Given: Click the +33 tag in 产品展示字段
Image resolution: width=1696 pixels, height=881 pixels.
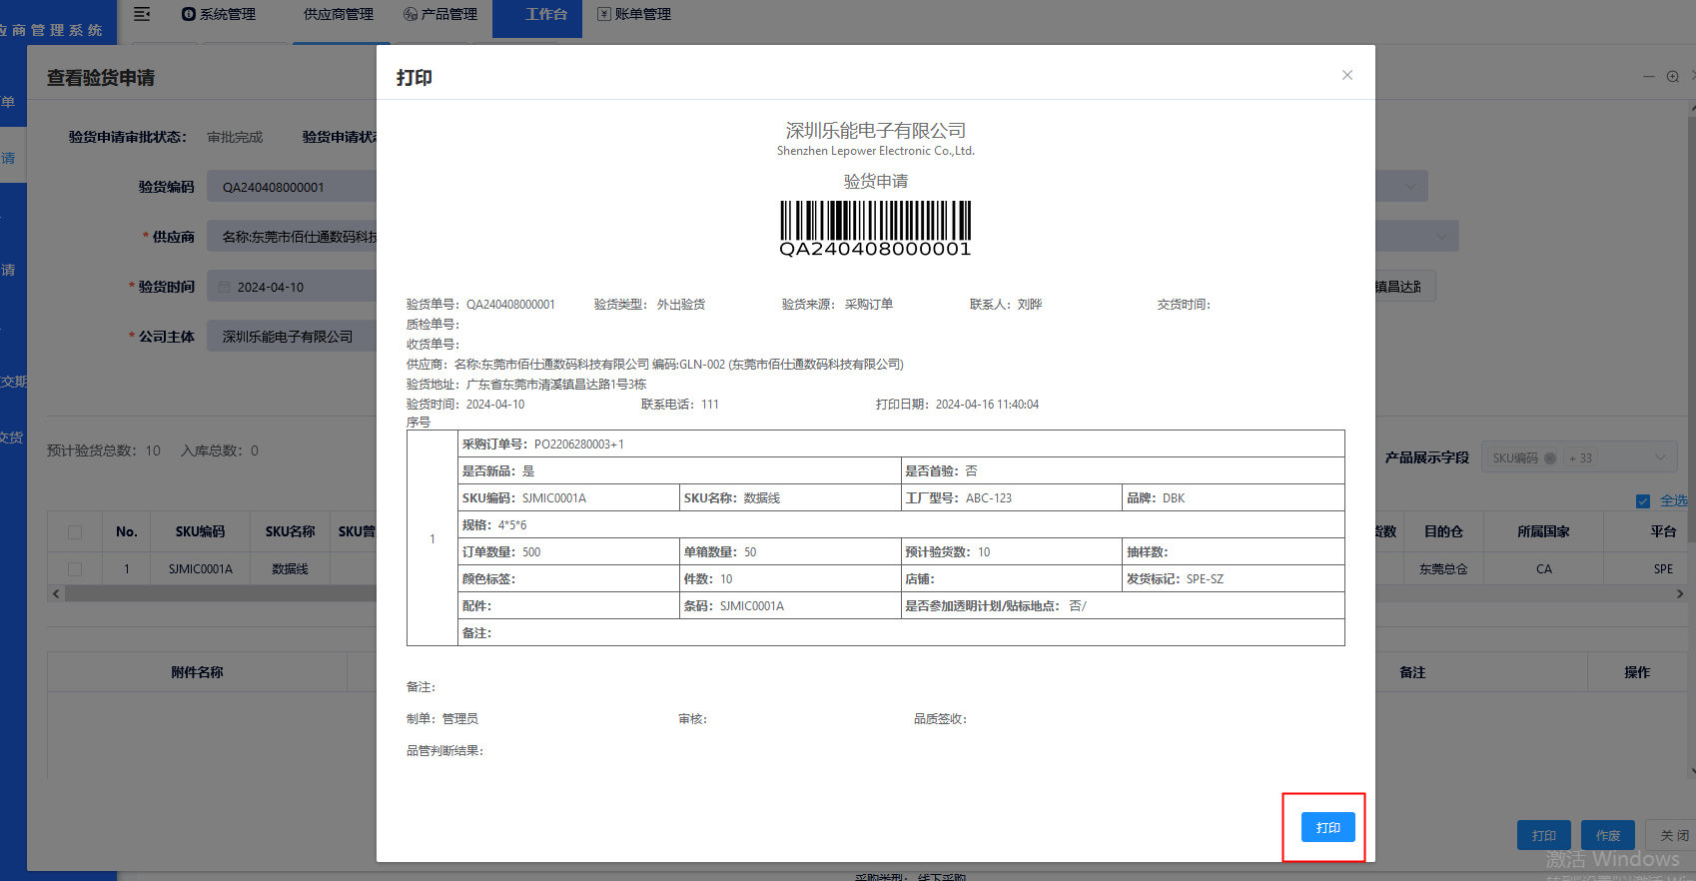Looking at the screenshot, I should click(1580, 458).
